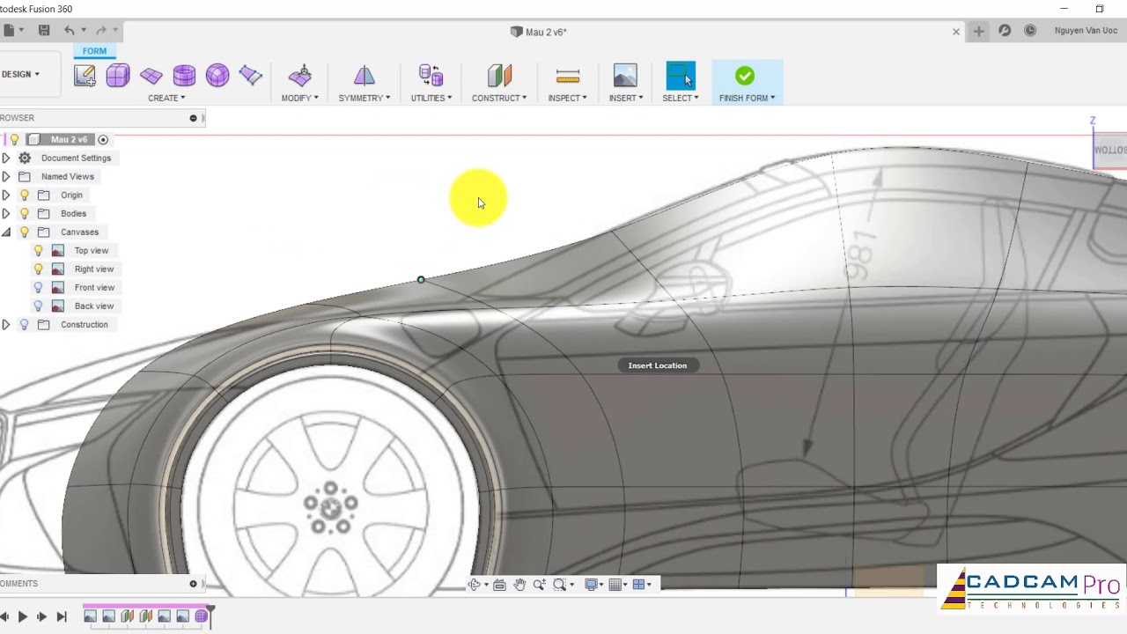This screenshot has width=1127, height=634.
Task: Open the FINISH FORM dropdown menu
Action: coord(747,98)
